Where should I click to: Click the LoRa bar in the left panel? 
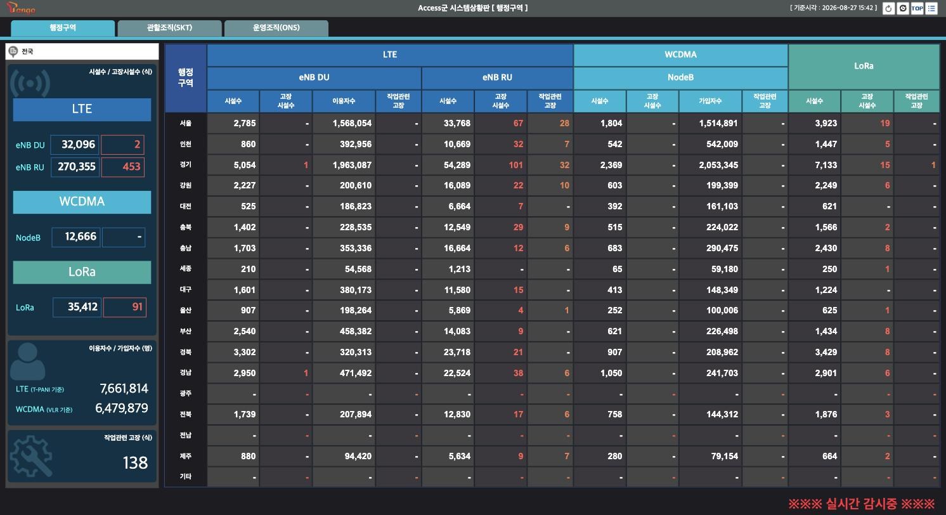tap(82, 272)
